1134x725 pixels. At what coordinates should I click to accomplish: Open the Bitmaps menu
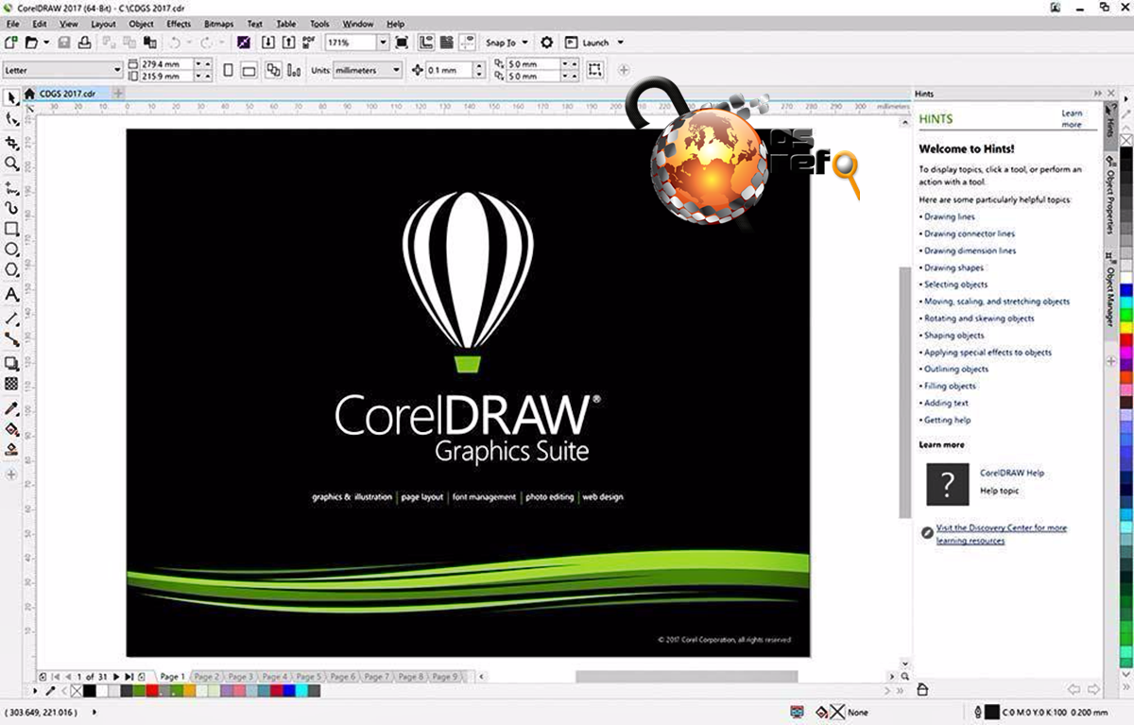pos(218,24)
